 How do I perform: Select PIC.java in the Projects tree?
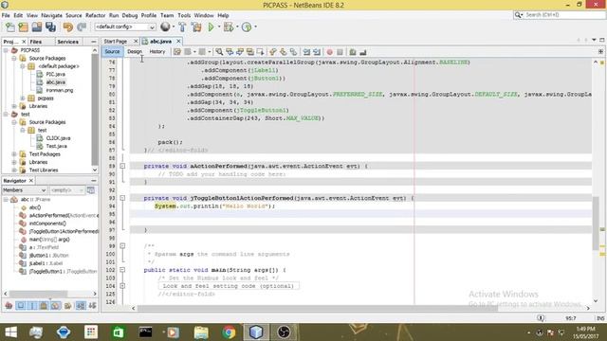55,74
